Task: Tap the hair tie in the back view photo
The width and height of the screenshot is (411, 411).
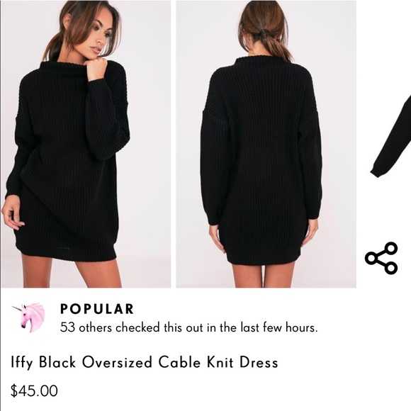Action: click(x=264, y=35)
